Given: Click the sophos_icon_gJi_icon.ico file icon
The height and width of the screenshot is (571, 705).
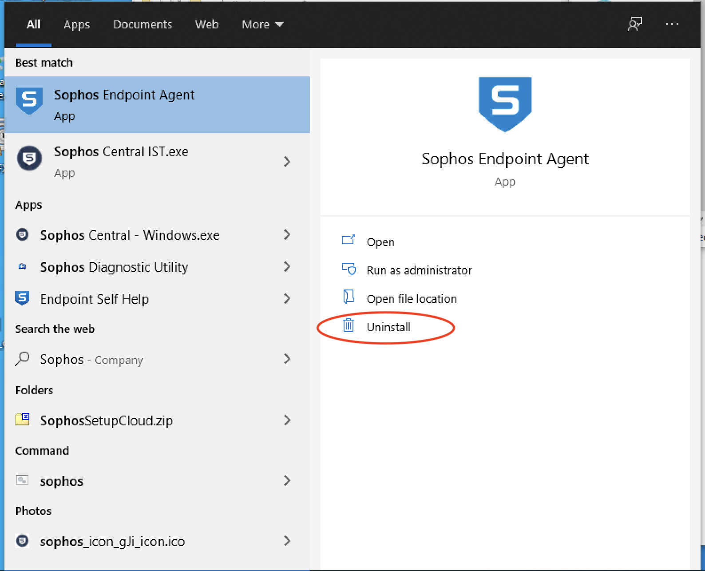Looking at the screenshot, I should point(22,541).
